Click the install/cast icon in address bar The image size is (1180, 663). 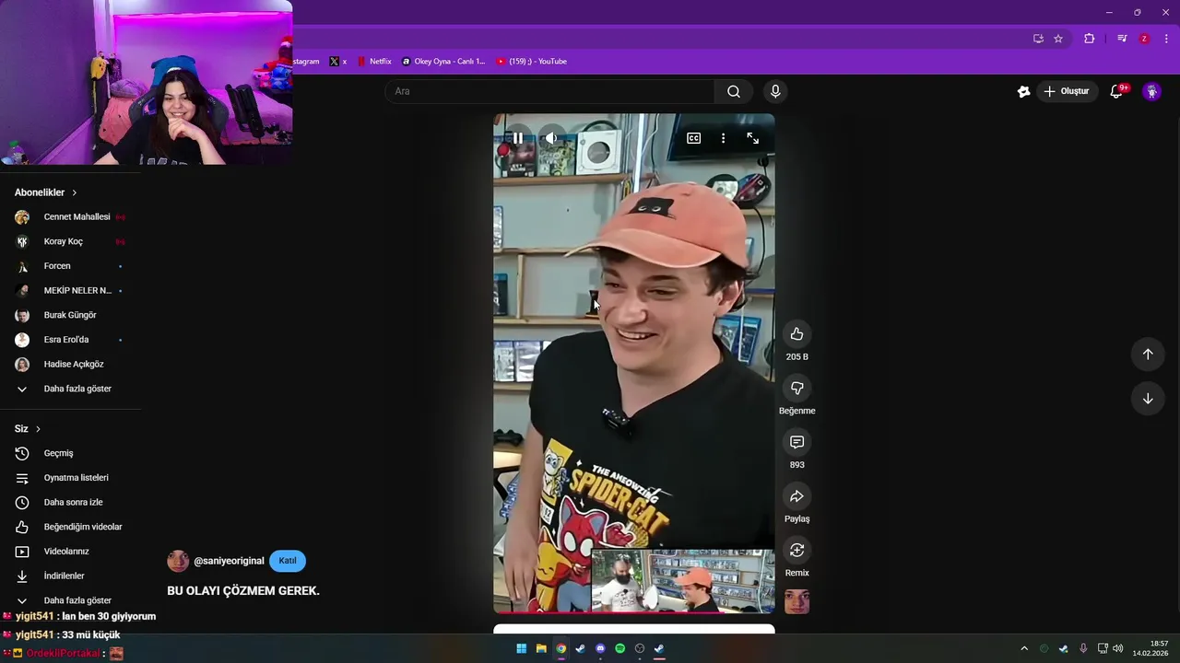pyautogui.click(x=1038, y=39)
